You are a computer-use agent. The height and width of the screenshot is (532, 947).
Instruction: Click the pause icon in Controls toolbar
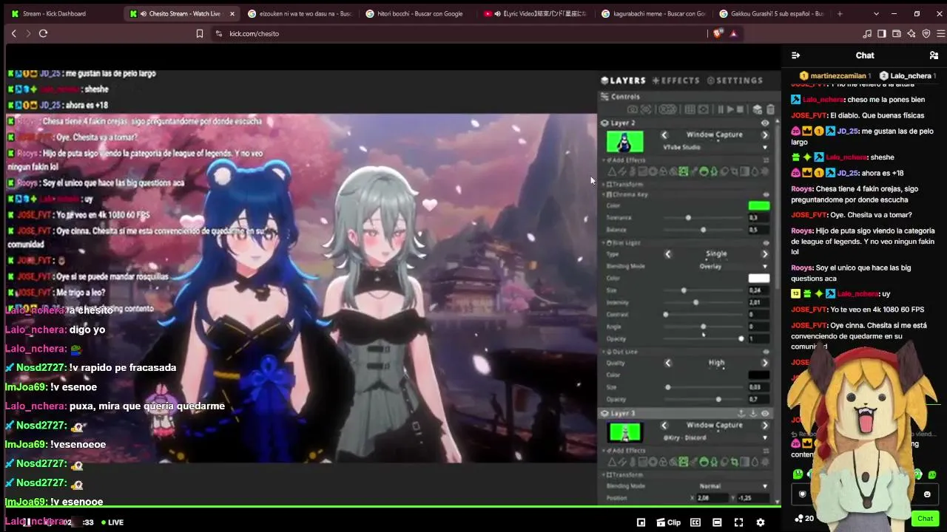(721, 109)
